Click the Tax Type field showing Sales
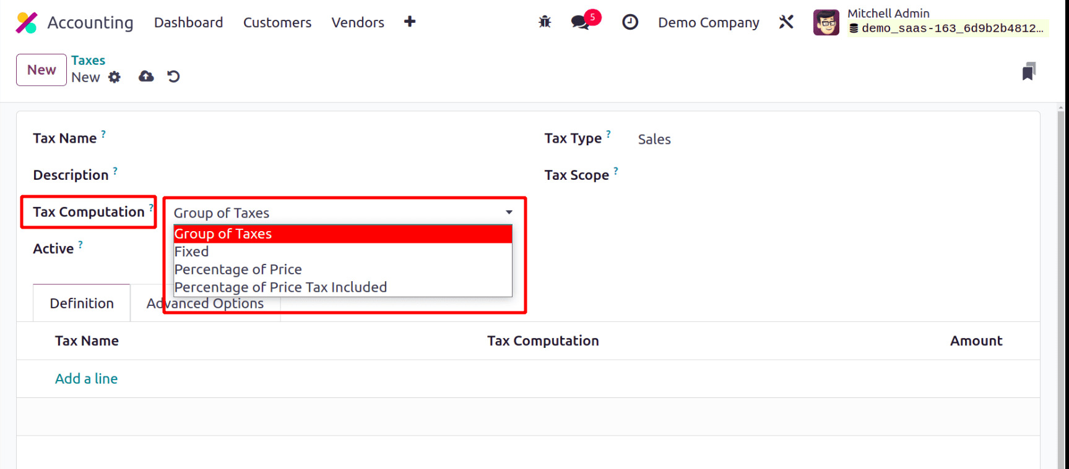The width and height of the screenshot is (1069, 469). (x=654, y=140)
